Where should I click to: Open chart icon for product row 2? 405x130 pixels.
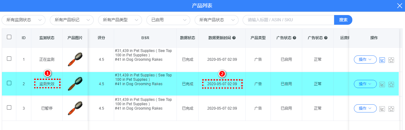click(x=382, y=84)
